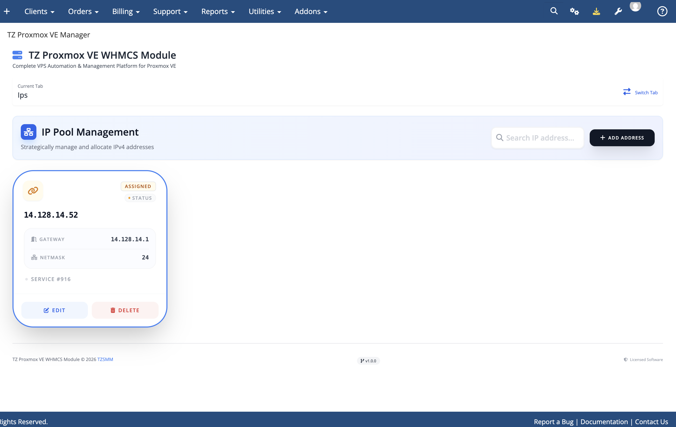Click the gears automation settings icon

click(574, 11)
